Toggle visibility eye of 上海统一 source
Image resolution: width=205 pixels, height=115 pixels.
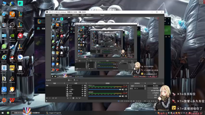[x=83, y=90]
